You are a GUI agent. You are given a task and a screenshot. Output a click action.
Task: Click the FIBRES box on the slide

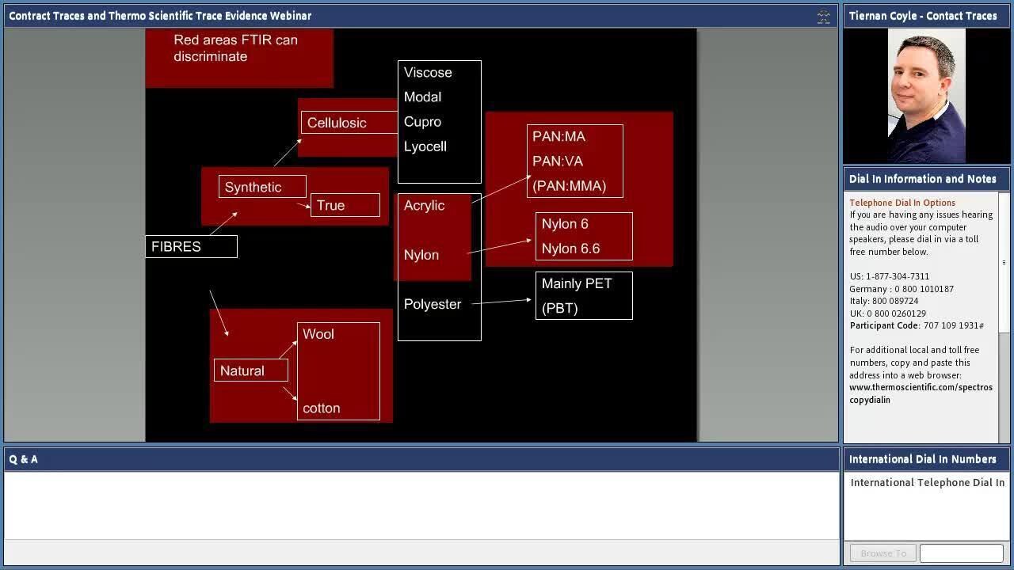(x=191, y=247)
